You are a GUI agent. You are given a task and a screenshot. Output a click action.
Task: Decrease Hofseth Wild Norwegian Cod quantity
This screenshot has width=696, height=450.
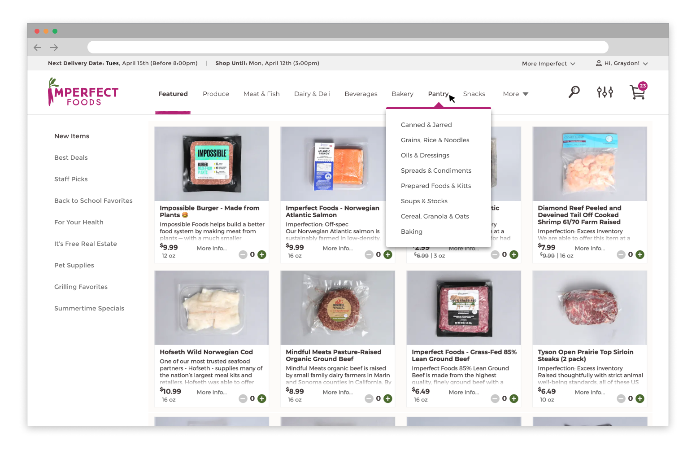click(x=243, y=399)
